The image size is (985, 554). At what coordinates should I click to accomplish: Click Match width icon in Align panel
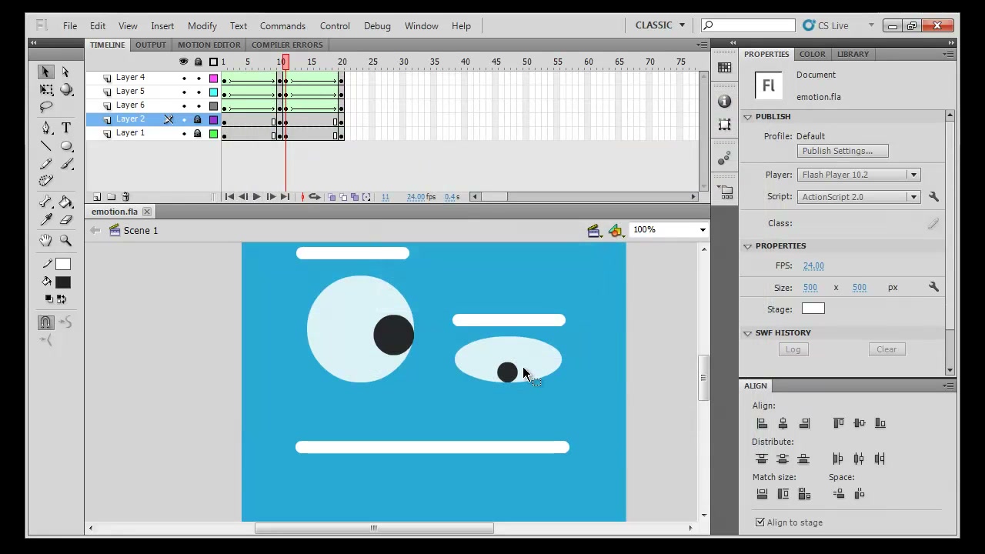coord(762,494)
